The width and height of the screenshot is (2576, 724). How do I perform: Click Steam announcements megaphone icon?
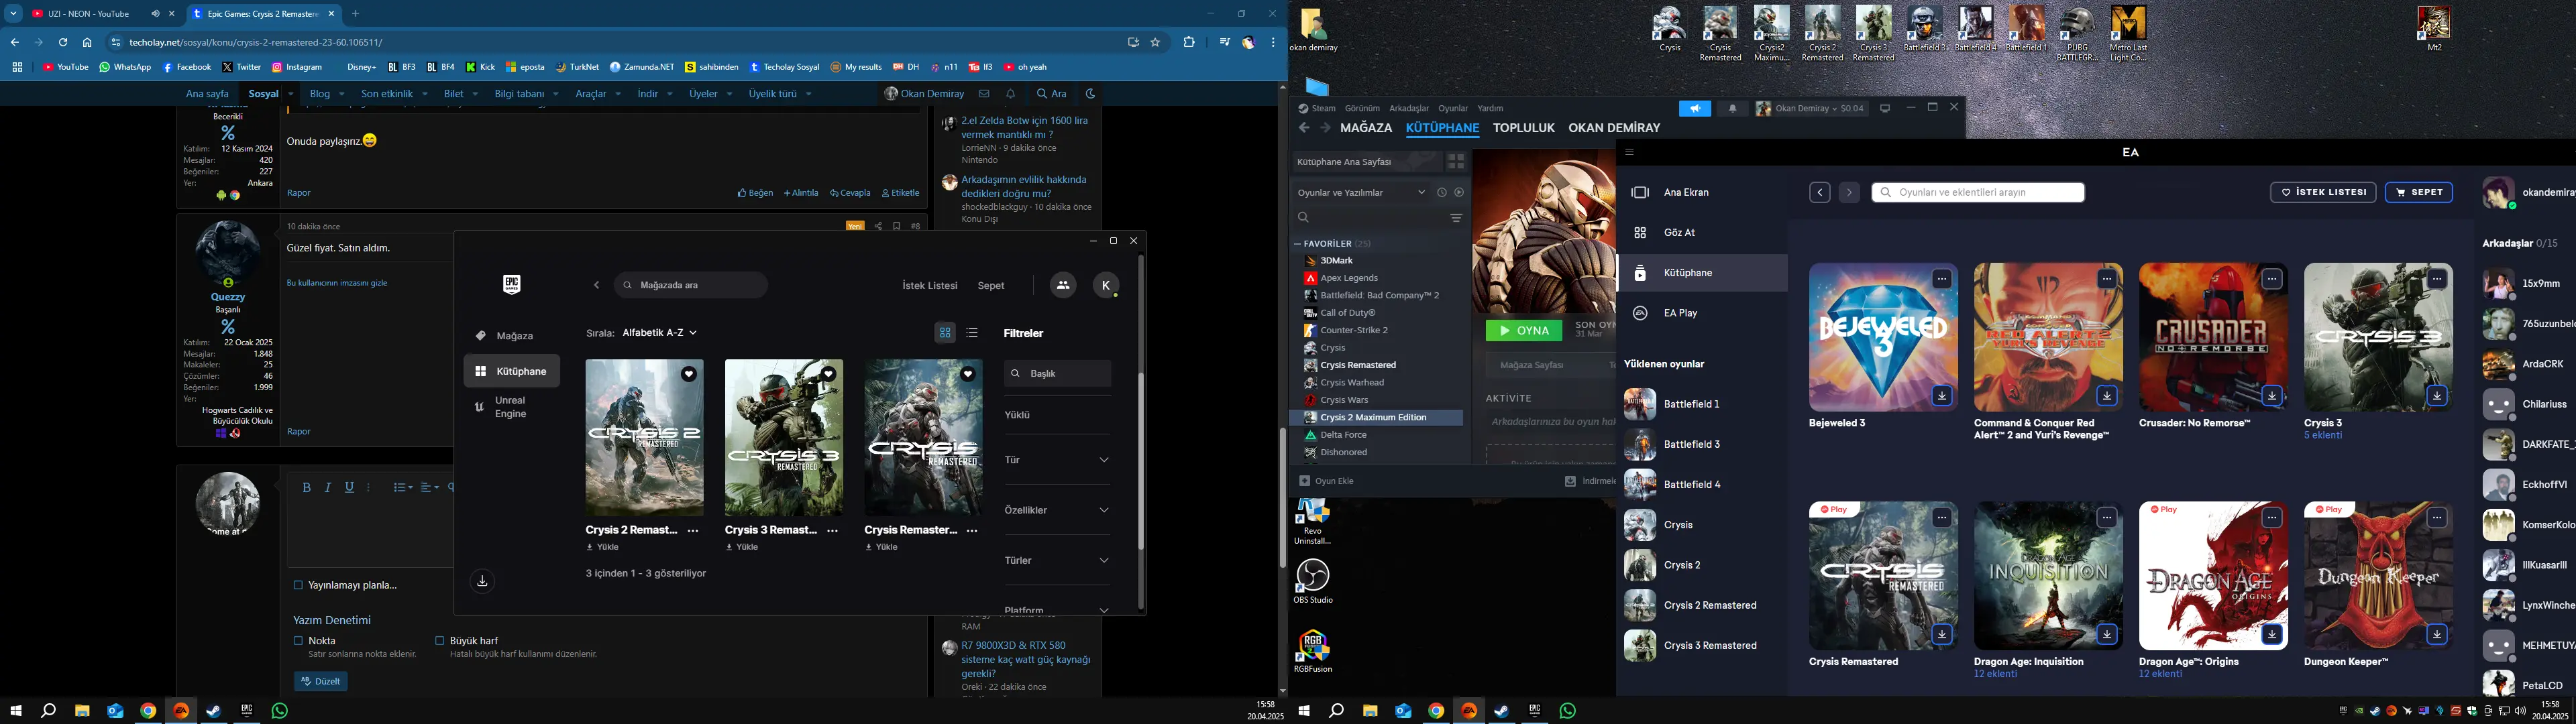point(1694,109)
